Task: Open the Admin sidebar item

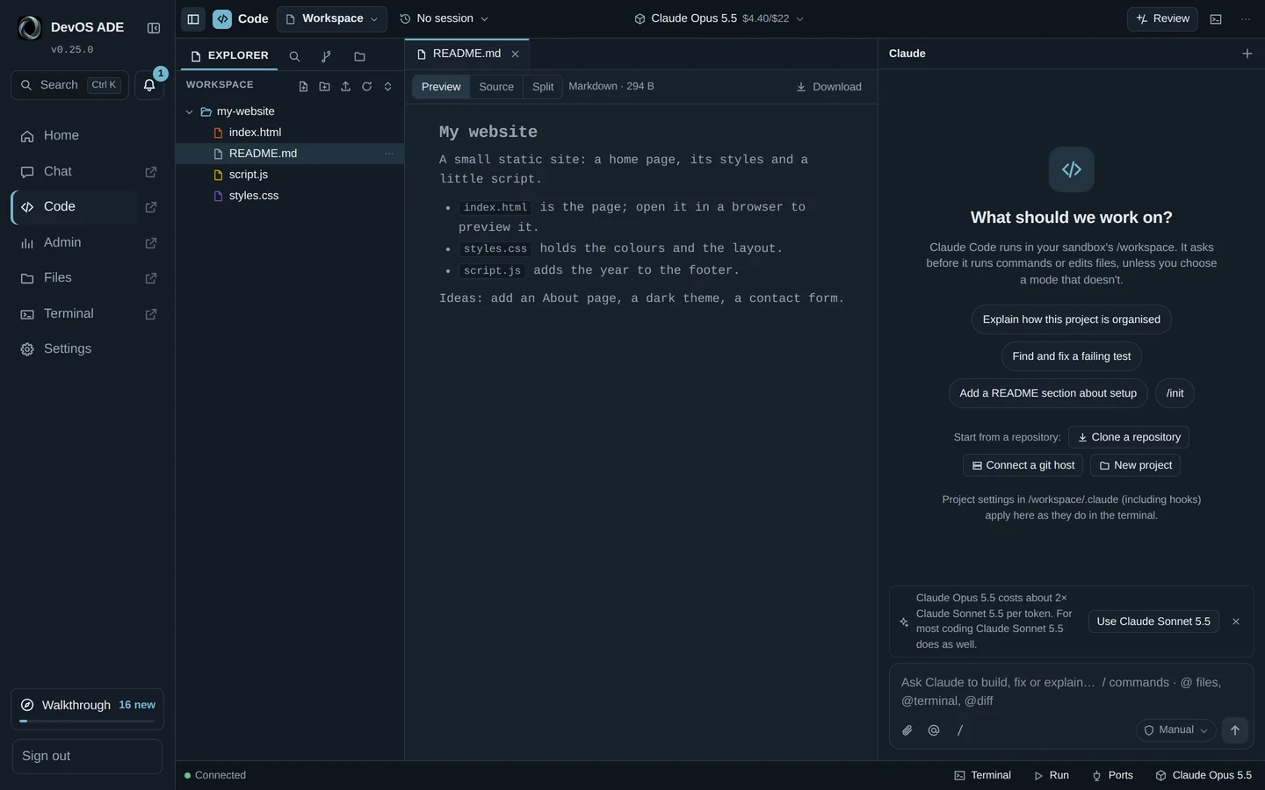Action: click(75, 243)
